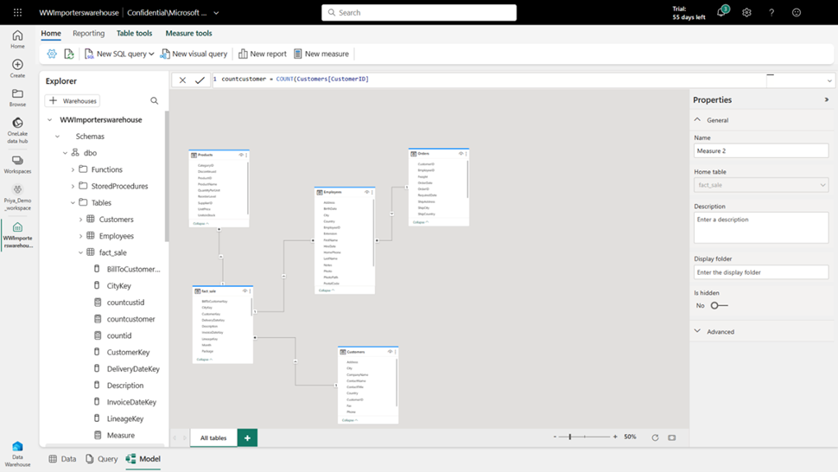Click the add Warehouses button
The width and height of the screenshot is (838, 472).
tap(73, 100)
